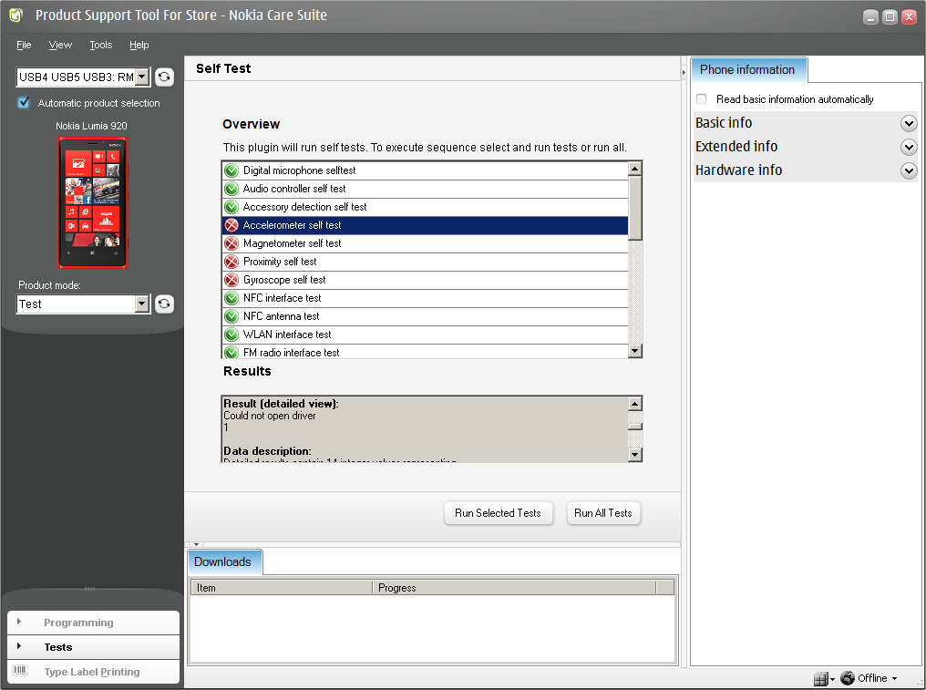926x690 pixels.
Task: Select 'WLAN interface test' row
Action: tap(426, 335)
